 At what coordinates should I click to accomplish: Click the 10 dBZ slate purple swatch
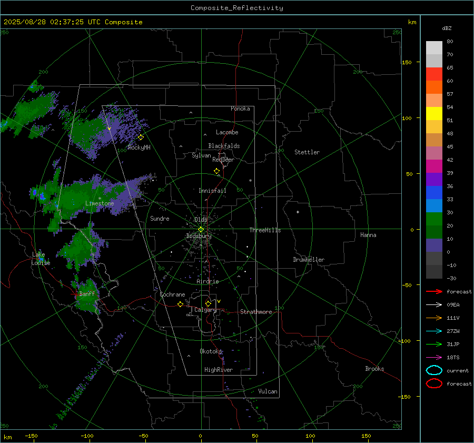434,245
